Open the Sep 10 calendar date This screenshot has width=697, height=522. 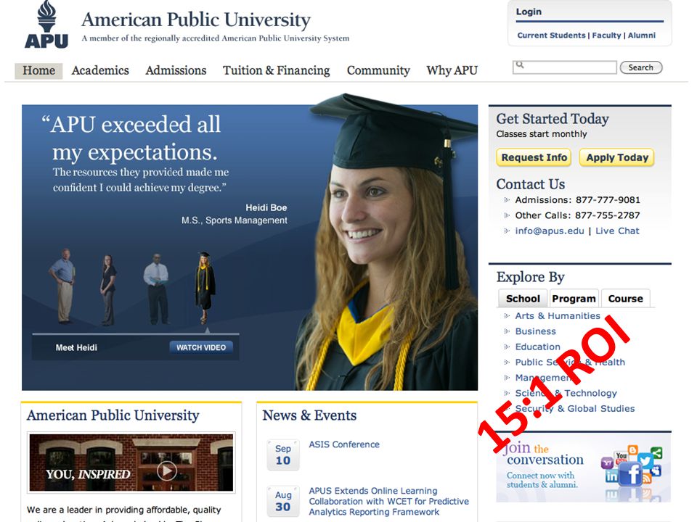tap(283, 455)
